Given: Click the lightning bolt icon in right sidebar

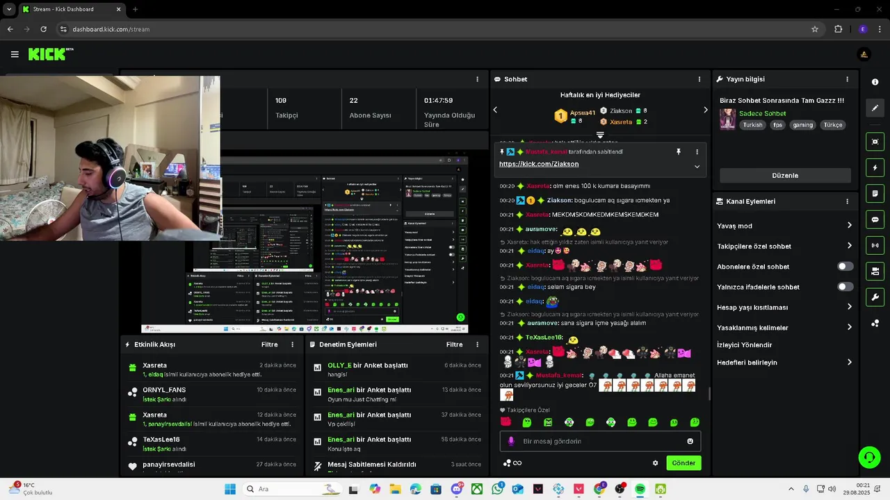Looking at the screenshot, I should (875, 167).
